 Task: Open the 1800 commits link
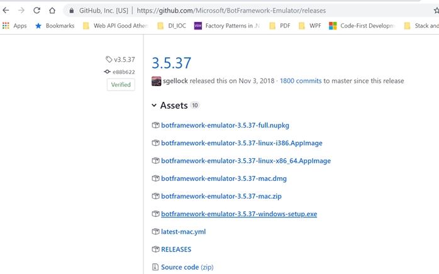(301, 81)
